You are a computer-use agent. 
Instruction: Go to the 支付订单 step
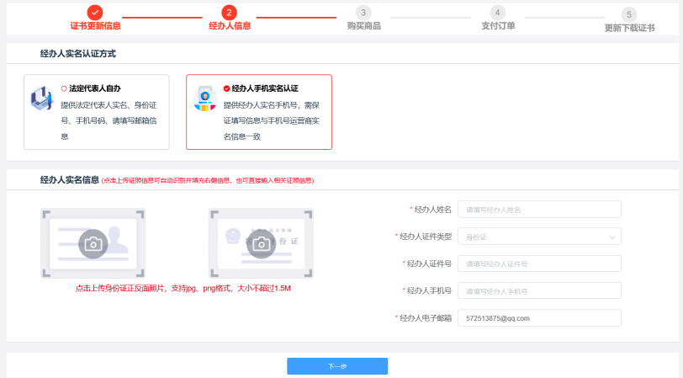pyautogui.click(x=498, y=26)
